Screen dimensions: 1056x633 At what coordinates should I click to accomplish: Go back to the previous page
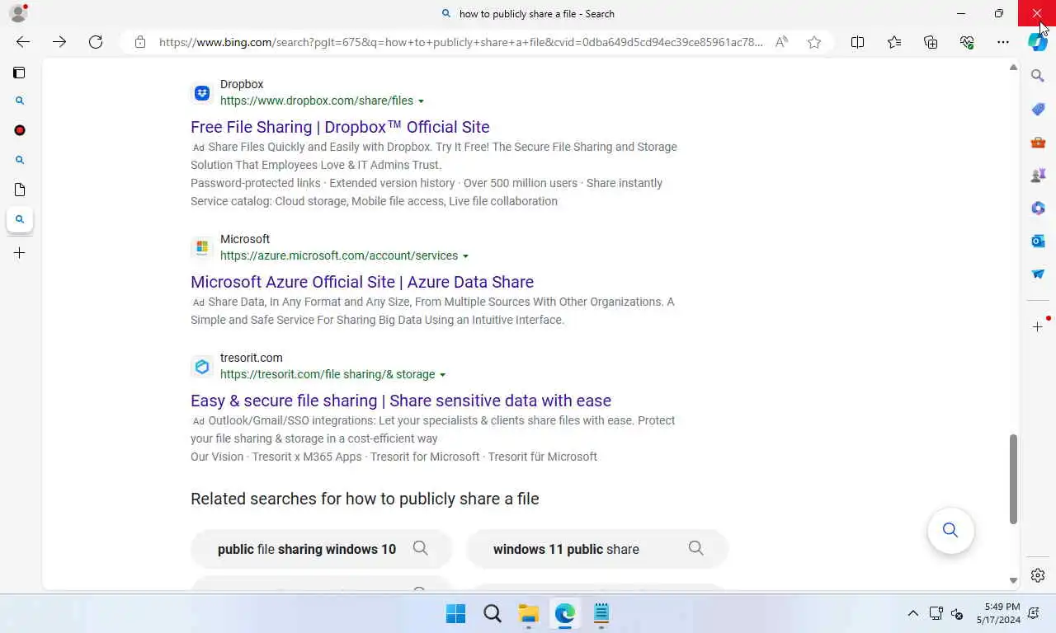(23, 42)
